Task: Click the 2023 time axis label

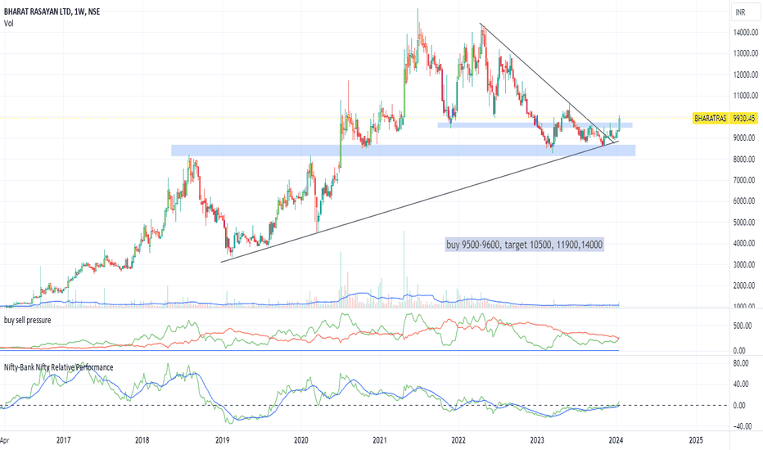Action: [537, 441]
